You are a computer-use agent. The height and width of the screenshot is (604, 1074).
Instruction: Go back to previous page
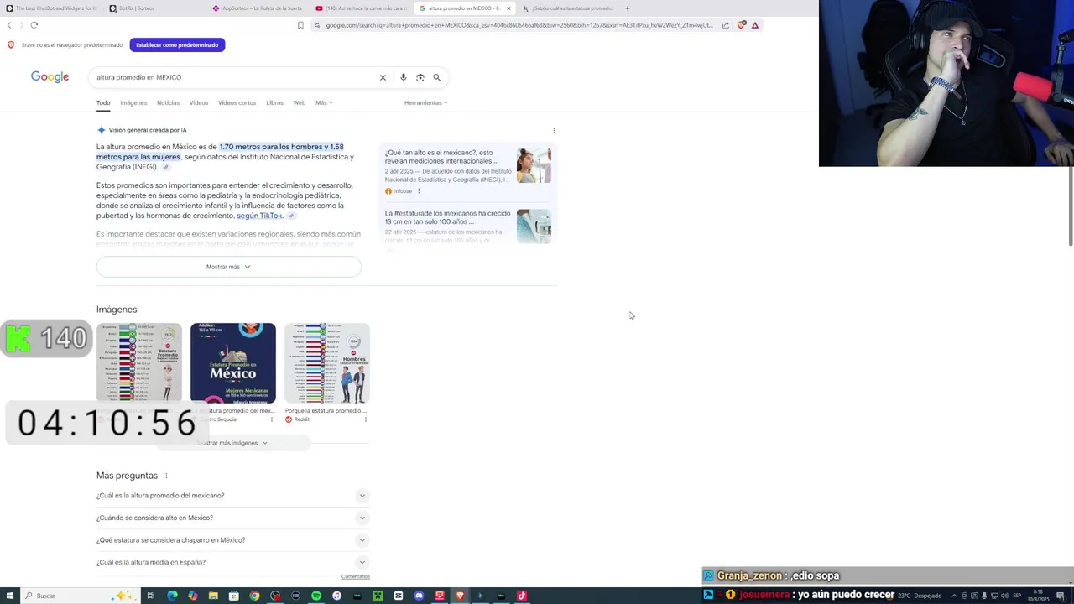[x=9, y=25]
